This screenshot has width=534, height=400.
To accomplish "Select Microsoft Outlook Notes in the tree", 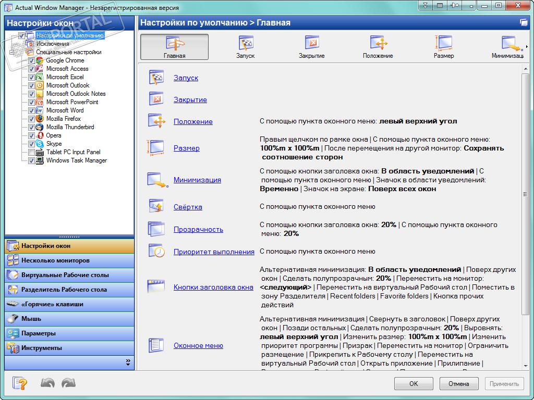I will 76,94.
